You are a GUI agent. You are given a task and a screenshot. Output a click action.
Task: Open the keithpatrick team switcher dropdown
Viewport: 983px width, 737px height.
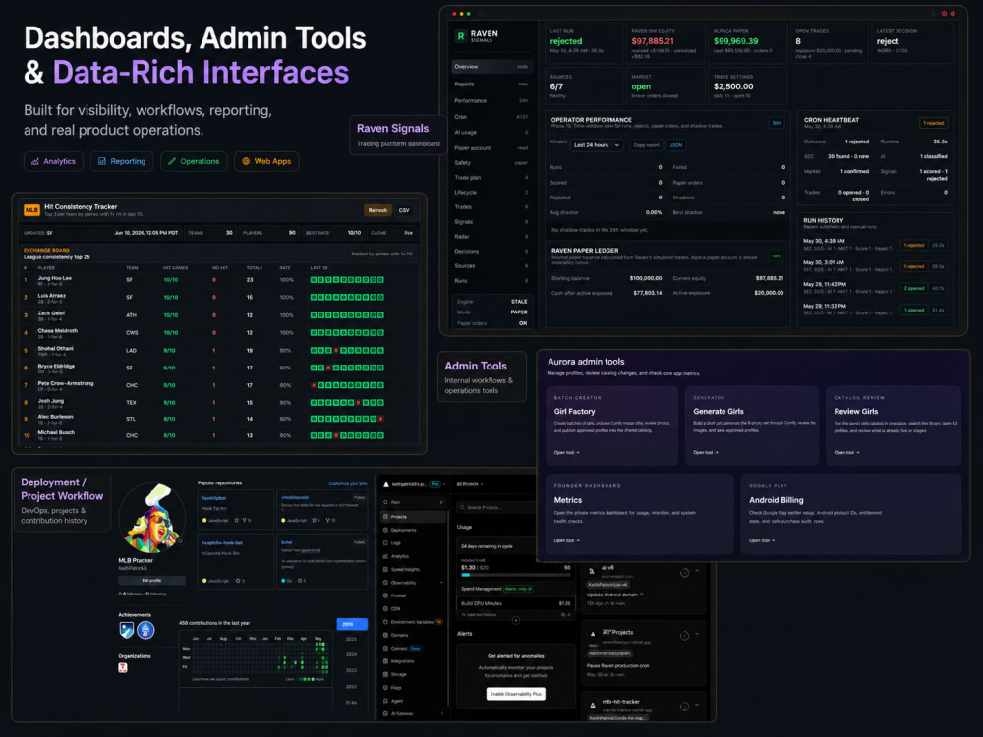444,484
